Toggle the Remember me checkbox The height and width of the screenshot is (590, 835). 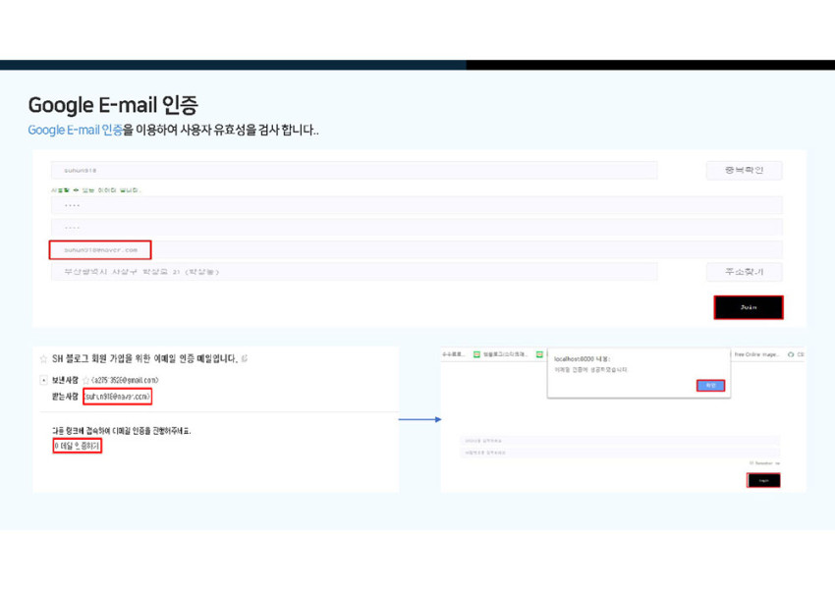[751, 463]
